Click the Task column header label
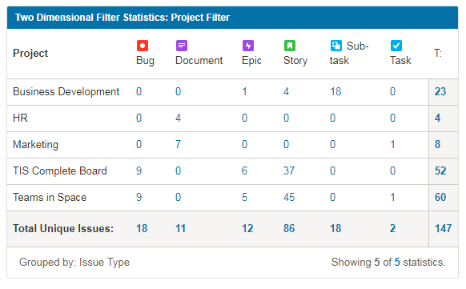The width and height of the screenshot is (466, 289). [x=400, y=60]
